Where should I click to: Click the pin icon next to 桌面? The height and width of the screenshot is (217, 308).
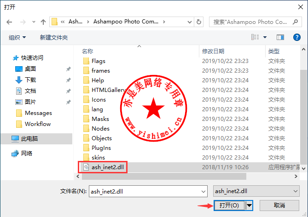coord(68,69)
